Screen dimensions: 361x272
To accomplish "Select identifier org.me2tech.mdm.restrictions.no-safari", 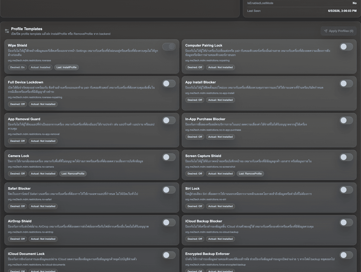I will [29, 200].
